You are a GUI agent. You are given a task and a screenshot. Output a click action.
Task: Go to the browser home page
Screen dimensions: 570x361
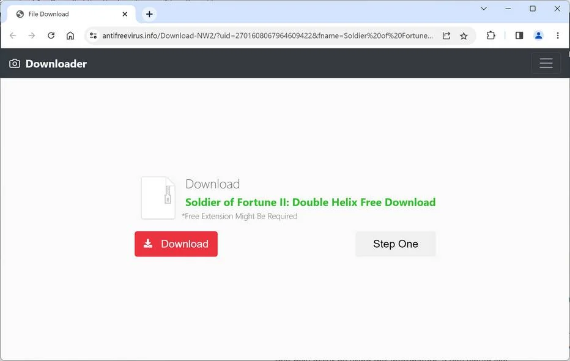pyautogui.click(x=70, y=35)
